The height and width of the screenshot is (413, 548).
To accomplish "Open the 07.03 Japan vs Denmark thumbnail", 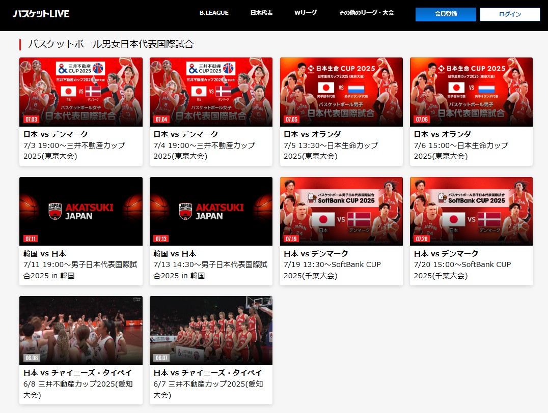I will point(81,92).
